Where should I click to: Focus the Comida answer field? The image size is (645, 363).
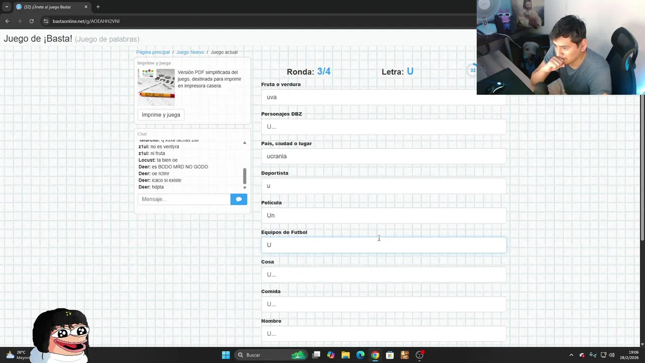(383, 304)
